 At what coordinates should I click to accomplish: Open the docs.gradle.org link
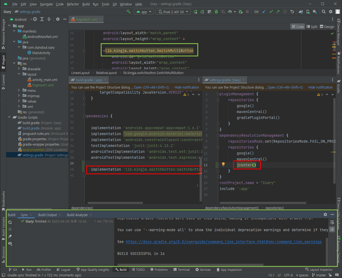(224, 242)
